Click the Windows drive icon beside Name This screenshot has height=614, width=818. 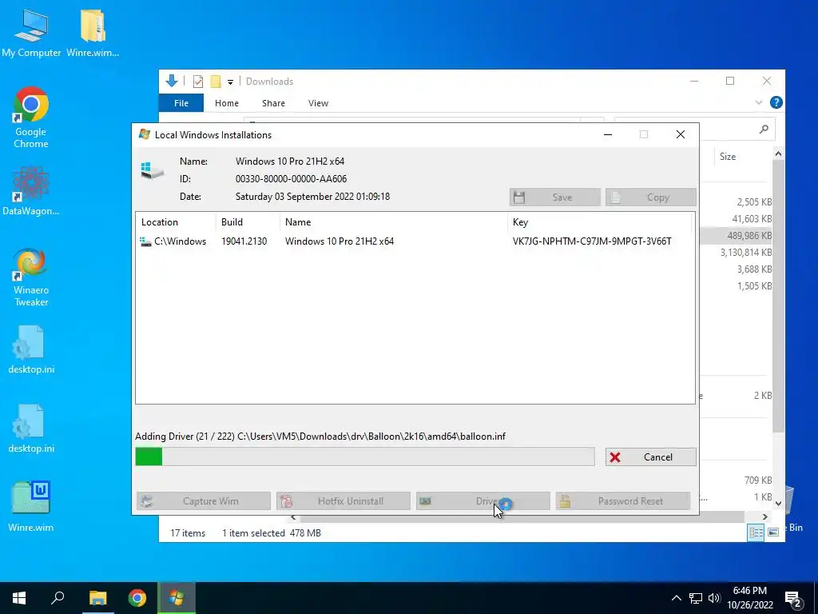click(x=153, y=170)
